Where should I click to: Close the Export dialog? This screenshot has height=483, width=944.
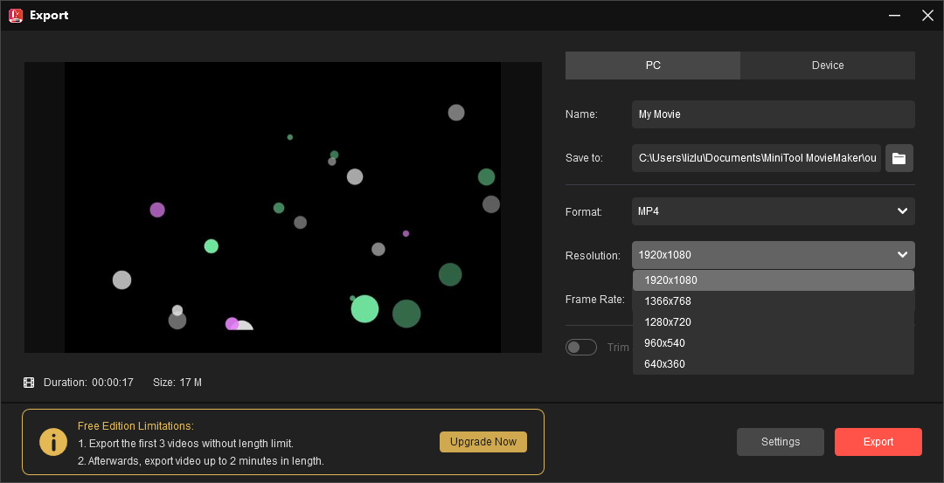tap(927, 15)
